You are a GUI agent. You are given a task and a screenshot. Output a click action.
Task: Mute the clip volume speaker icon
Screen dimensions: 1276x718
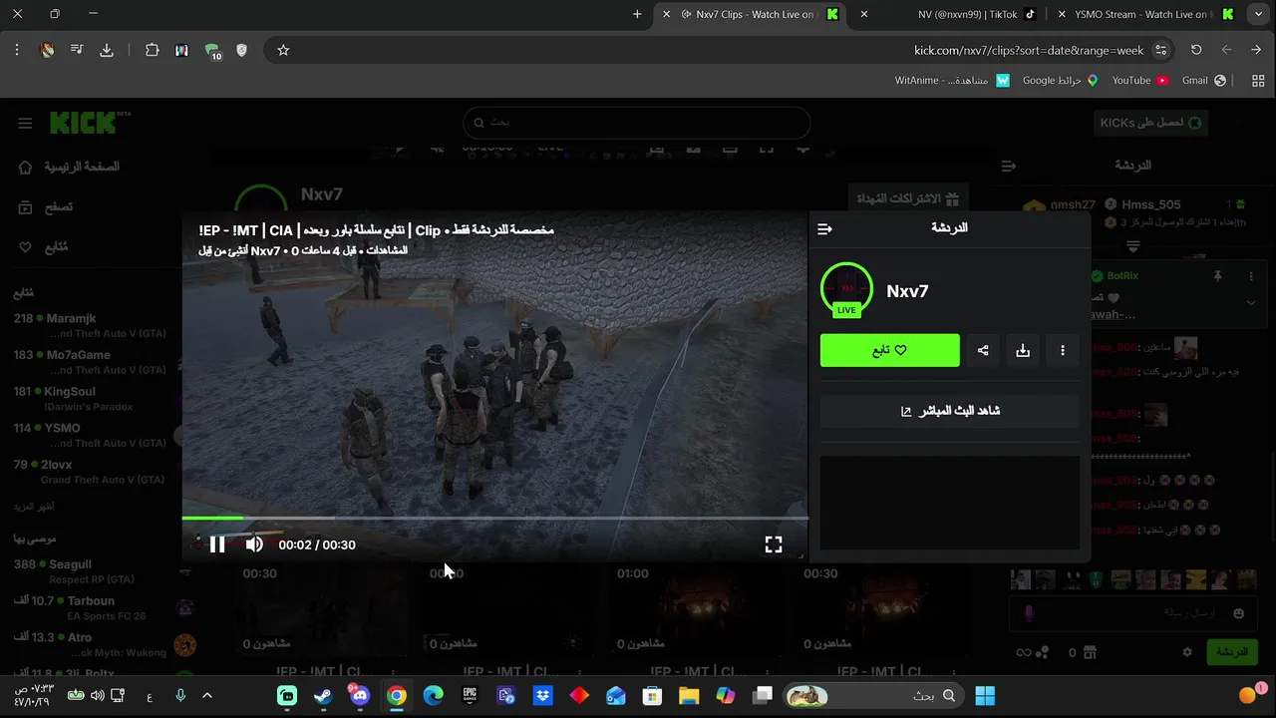pos(254,544)
